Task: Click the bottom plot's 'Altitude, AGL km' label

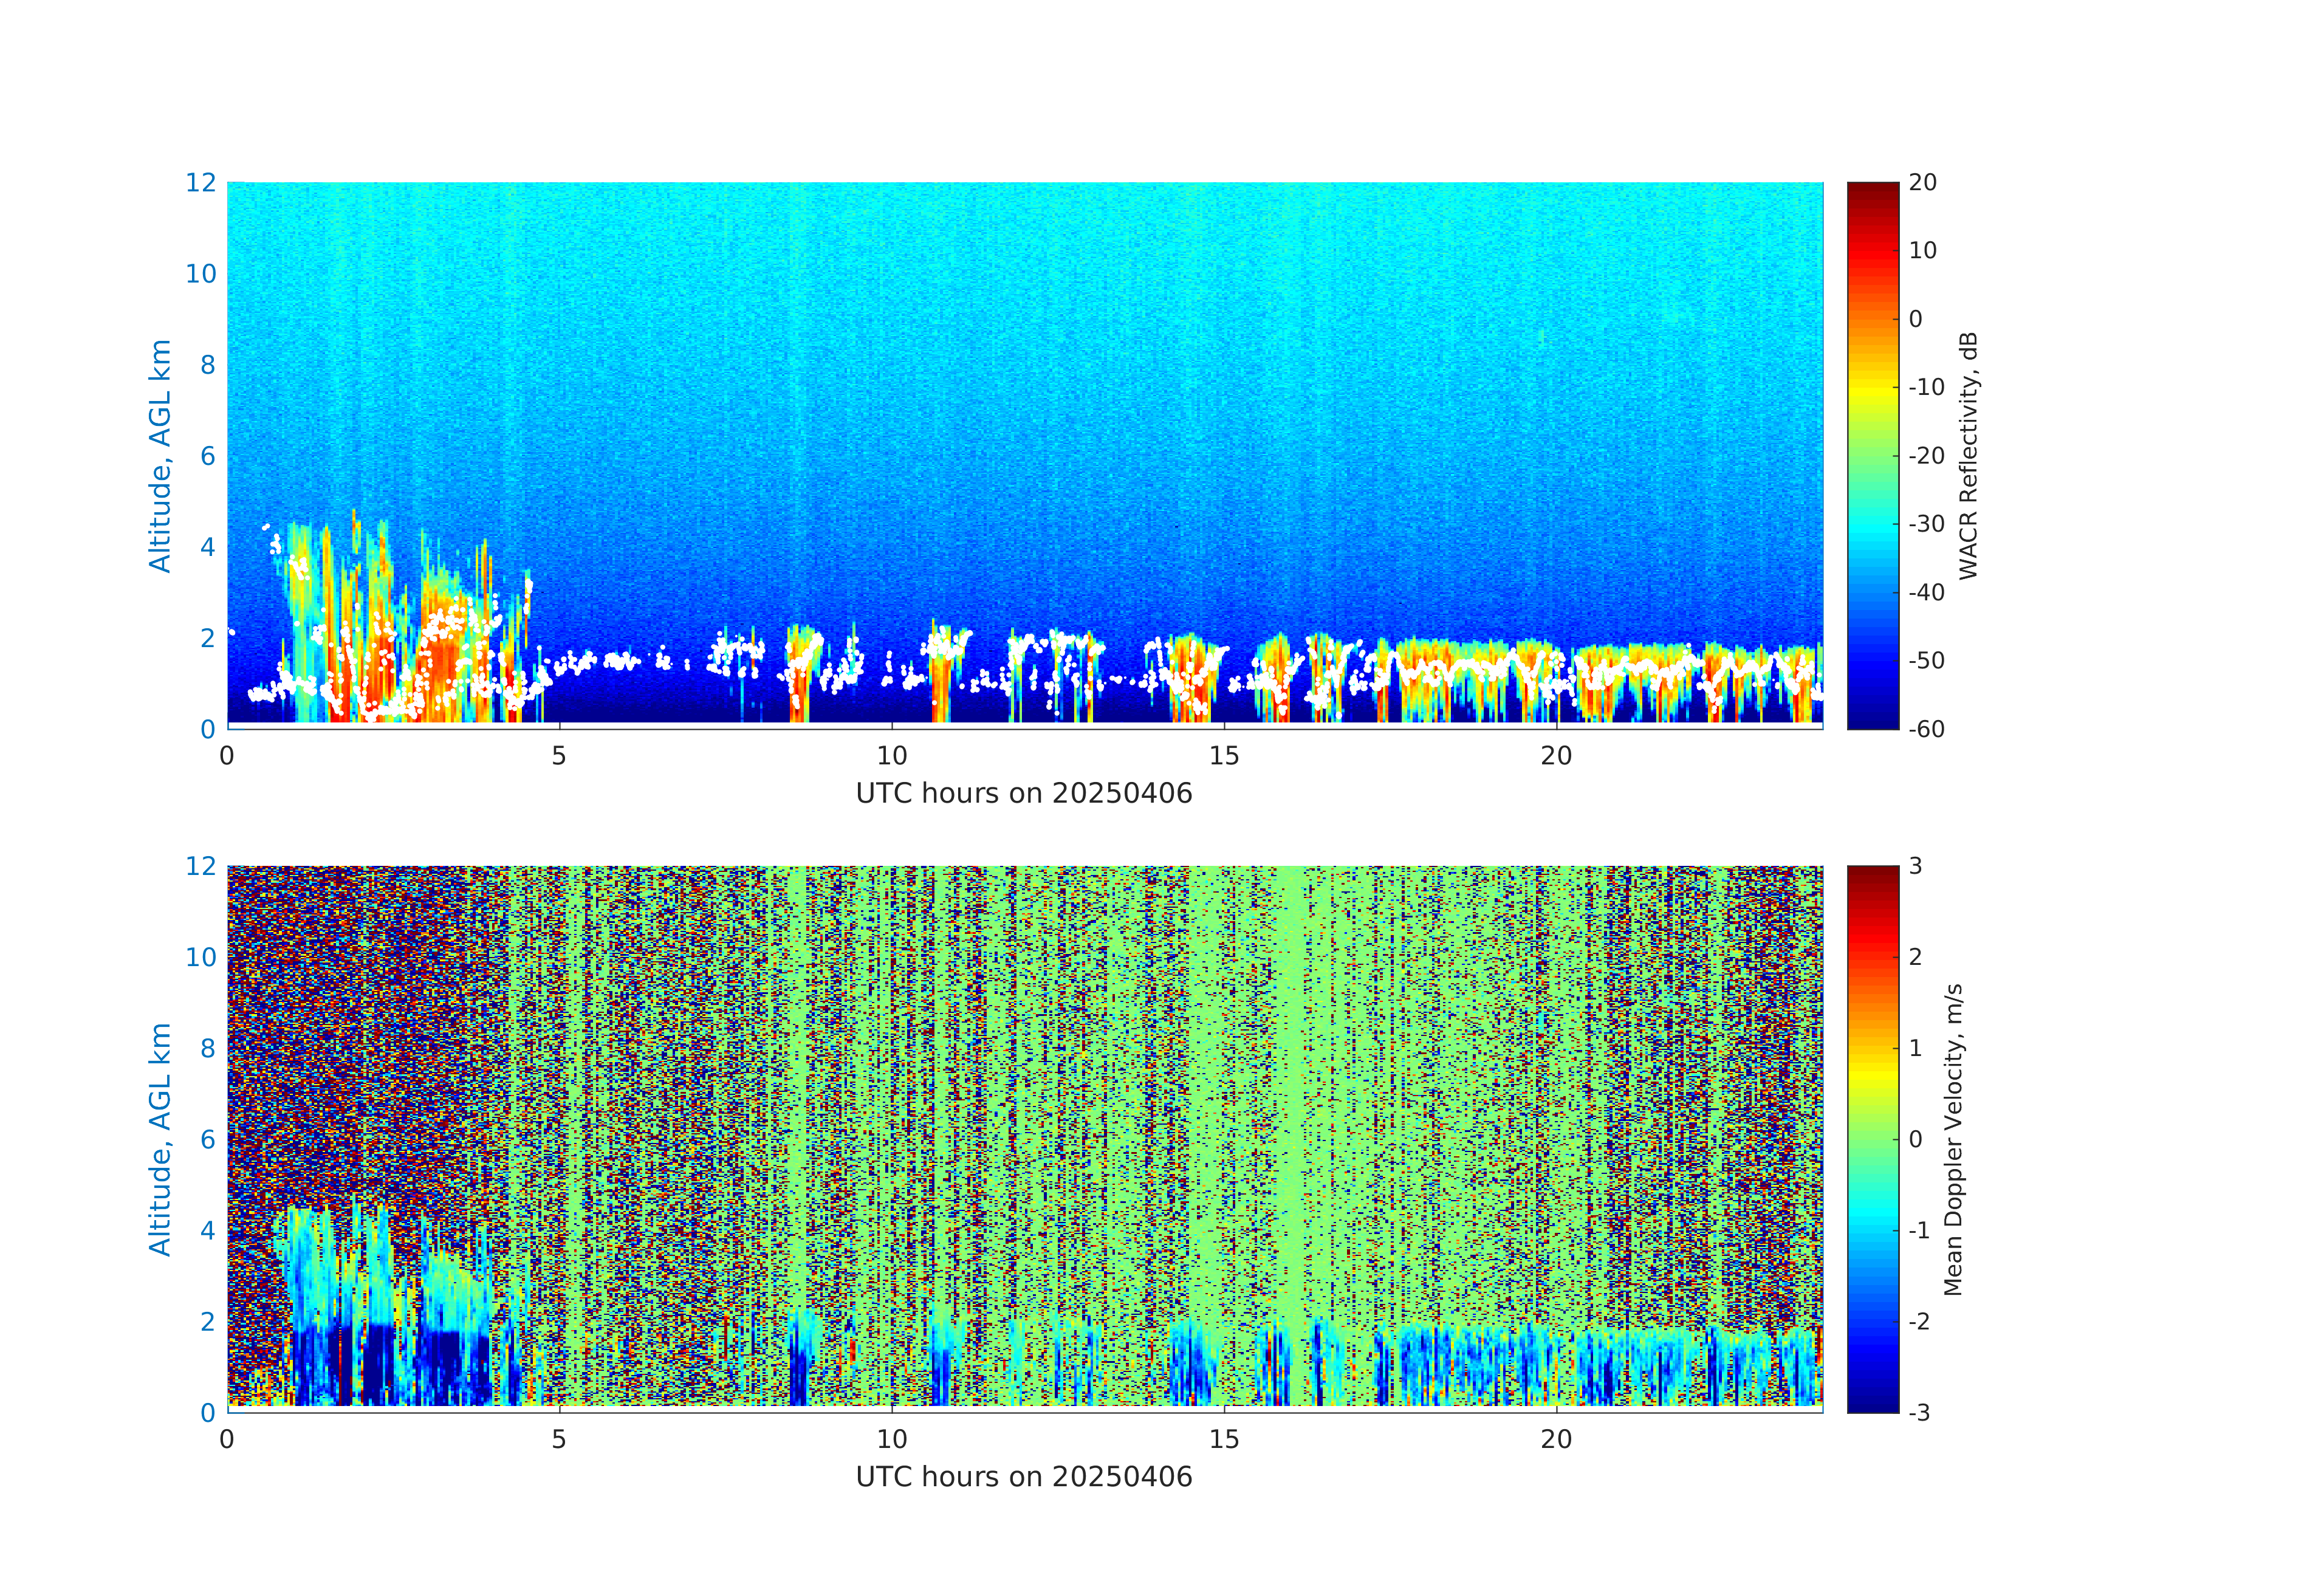Action: (160, 1138)
